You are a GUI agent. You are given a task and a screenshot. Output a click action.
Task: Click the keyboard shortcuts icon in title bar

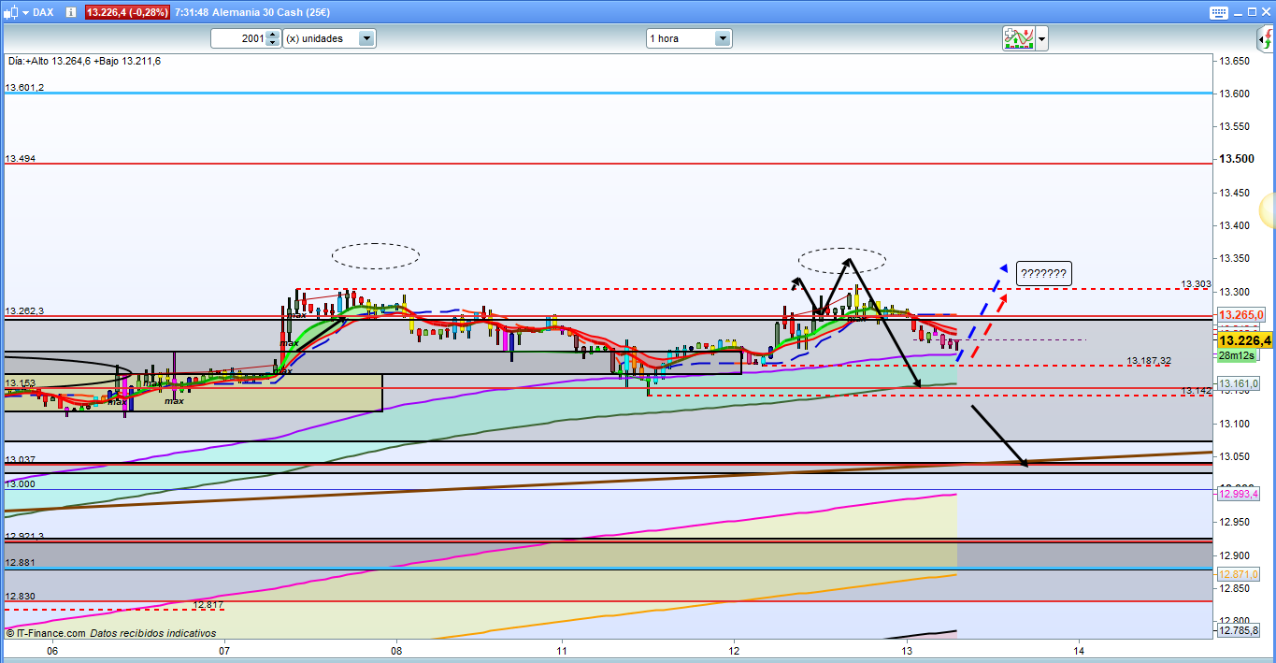pos(1216,12)
